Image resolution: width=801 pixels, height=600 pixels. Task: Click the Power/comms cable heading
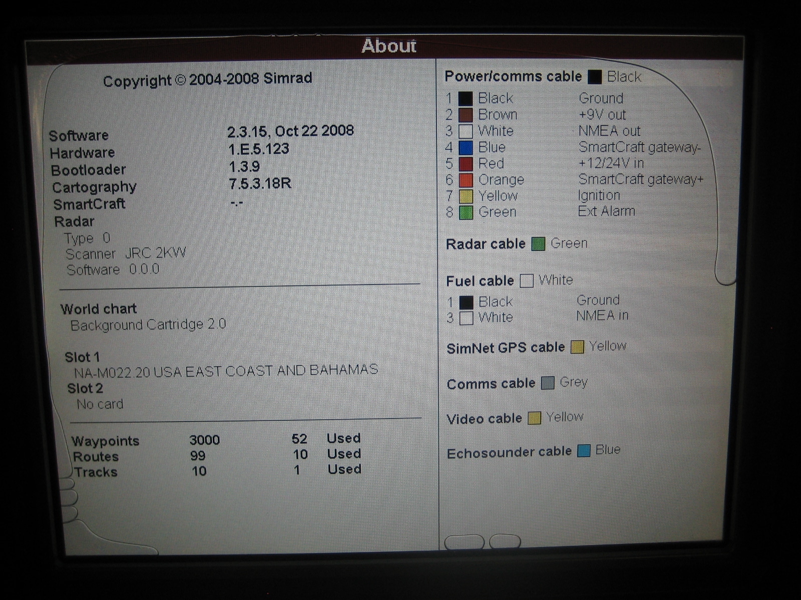pyautogui.click(x=513, y=76)
